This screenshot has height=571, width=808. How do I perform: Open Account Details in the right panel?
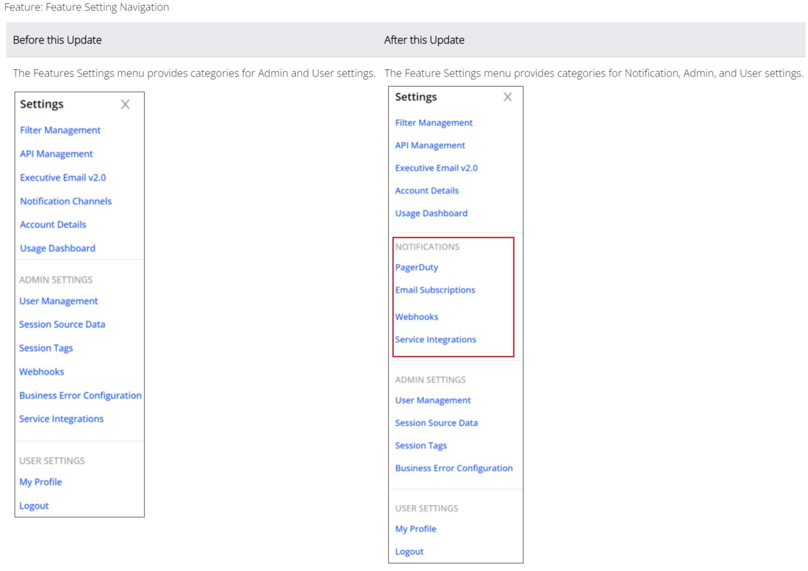427,190
